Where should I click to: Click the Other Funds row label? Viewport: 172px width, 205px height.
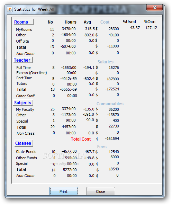(x=26, y=158)
